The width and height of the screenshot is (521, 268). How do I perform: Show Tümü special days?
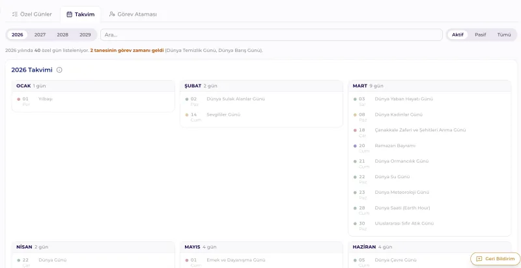pyautogui.click(x=504, y=35)
